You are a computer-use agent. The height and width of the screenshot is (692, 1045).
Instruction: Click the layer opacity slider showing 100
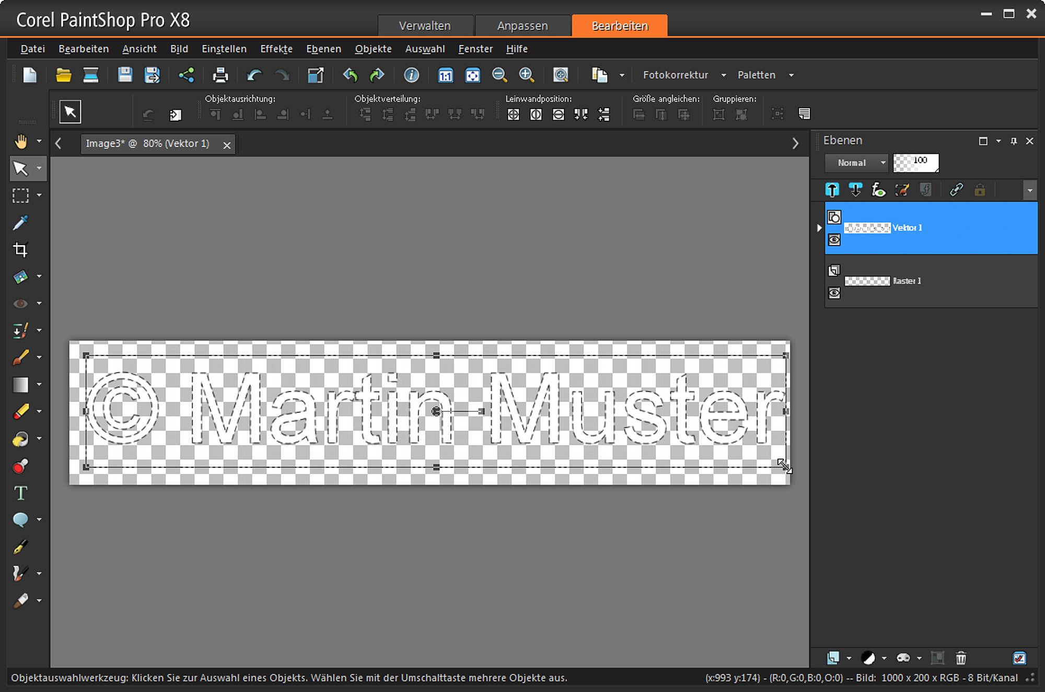[x=916, y=163]
